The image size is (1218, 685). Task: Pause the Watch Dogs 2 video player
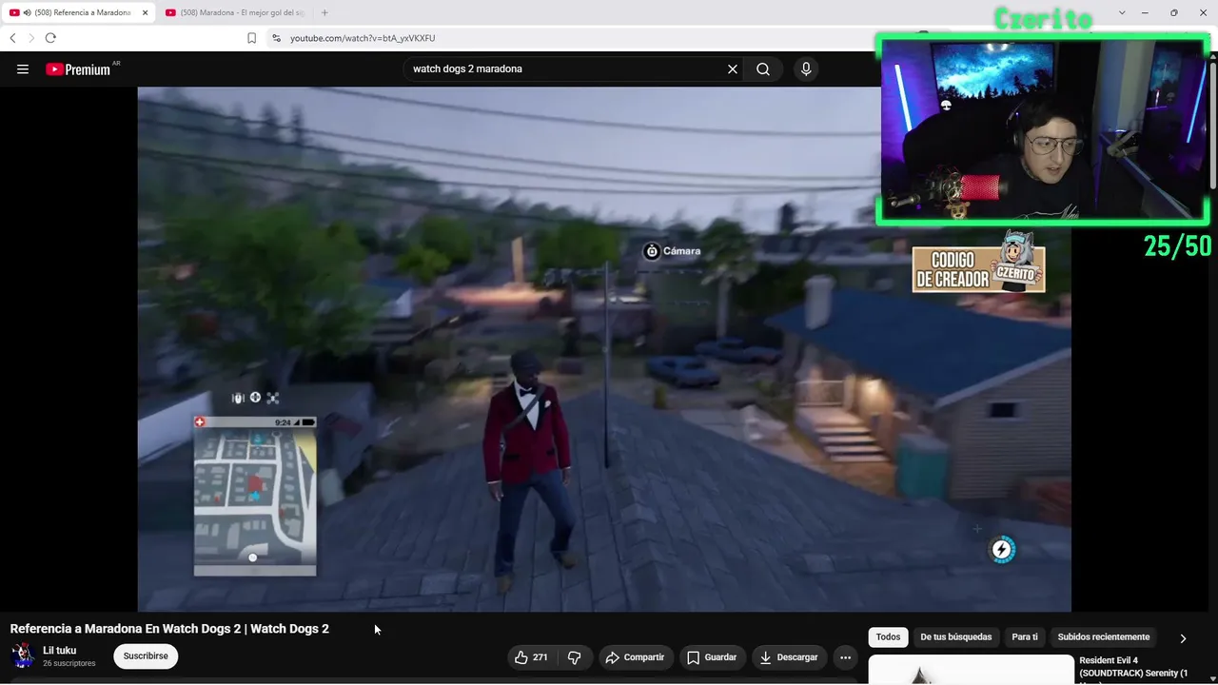tap(604, 349)
